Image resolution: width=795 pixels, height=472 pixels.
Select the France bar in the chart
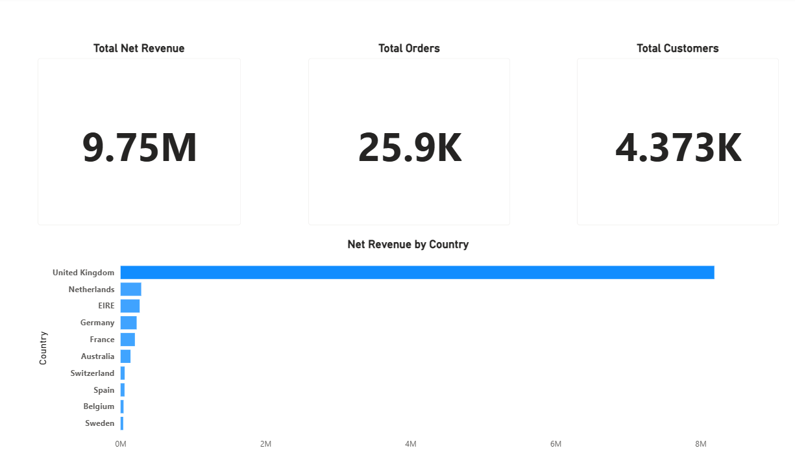(x=127, y=339)
